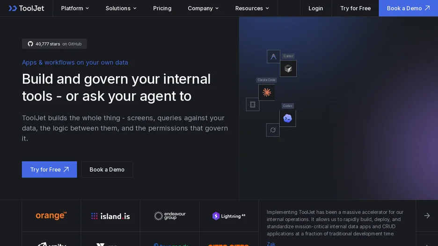Image resolution: width=438 pixels, height=246 pixels.
Task: Click the Login link
Action: (x=316, y=8)
